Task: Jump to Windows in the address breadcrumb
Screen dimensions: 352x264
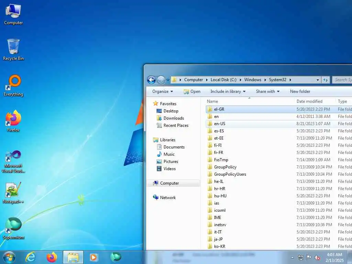Action: (x=253, y=80)
